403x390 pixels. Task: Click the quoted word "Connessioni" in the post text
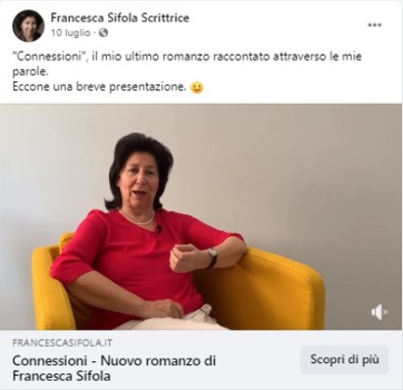coord(50,57)
